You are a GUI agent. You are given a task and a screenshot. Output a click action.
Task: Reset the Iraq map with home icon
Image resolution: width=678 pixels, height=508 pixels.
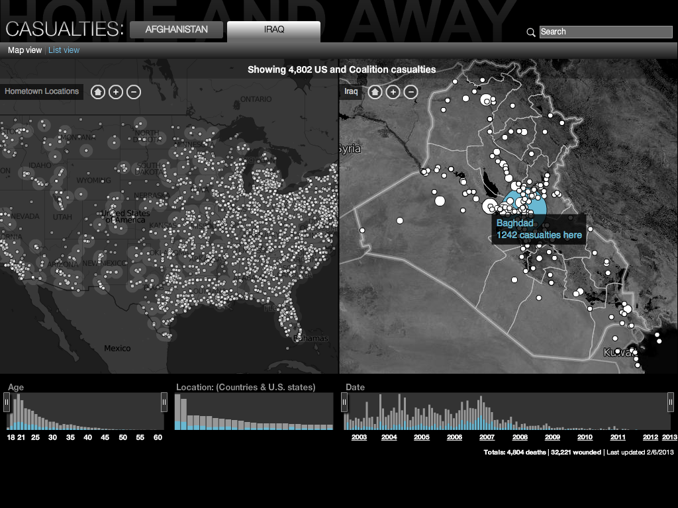pos(375,92)
